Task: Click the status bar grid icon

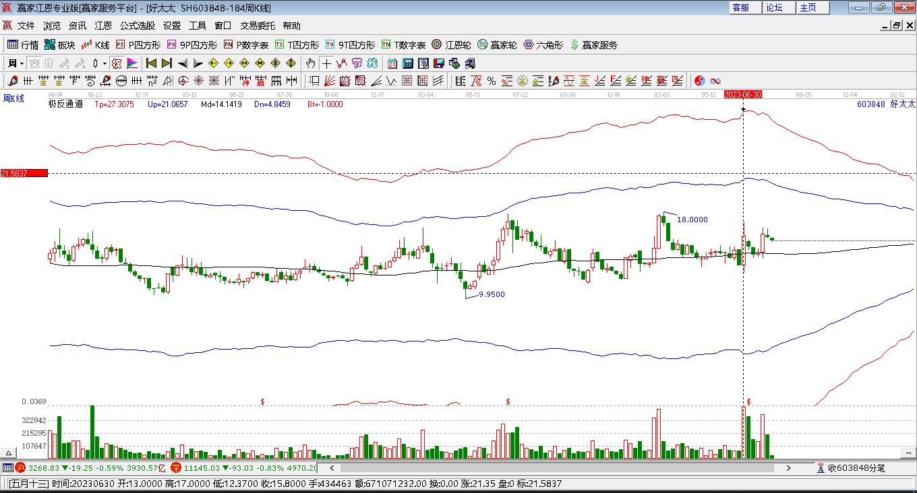Action: coord(7,467)
